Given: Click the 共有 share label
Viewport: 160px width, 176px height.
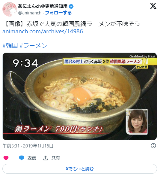Looking at the screenshot, I should [55, 158].
